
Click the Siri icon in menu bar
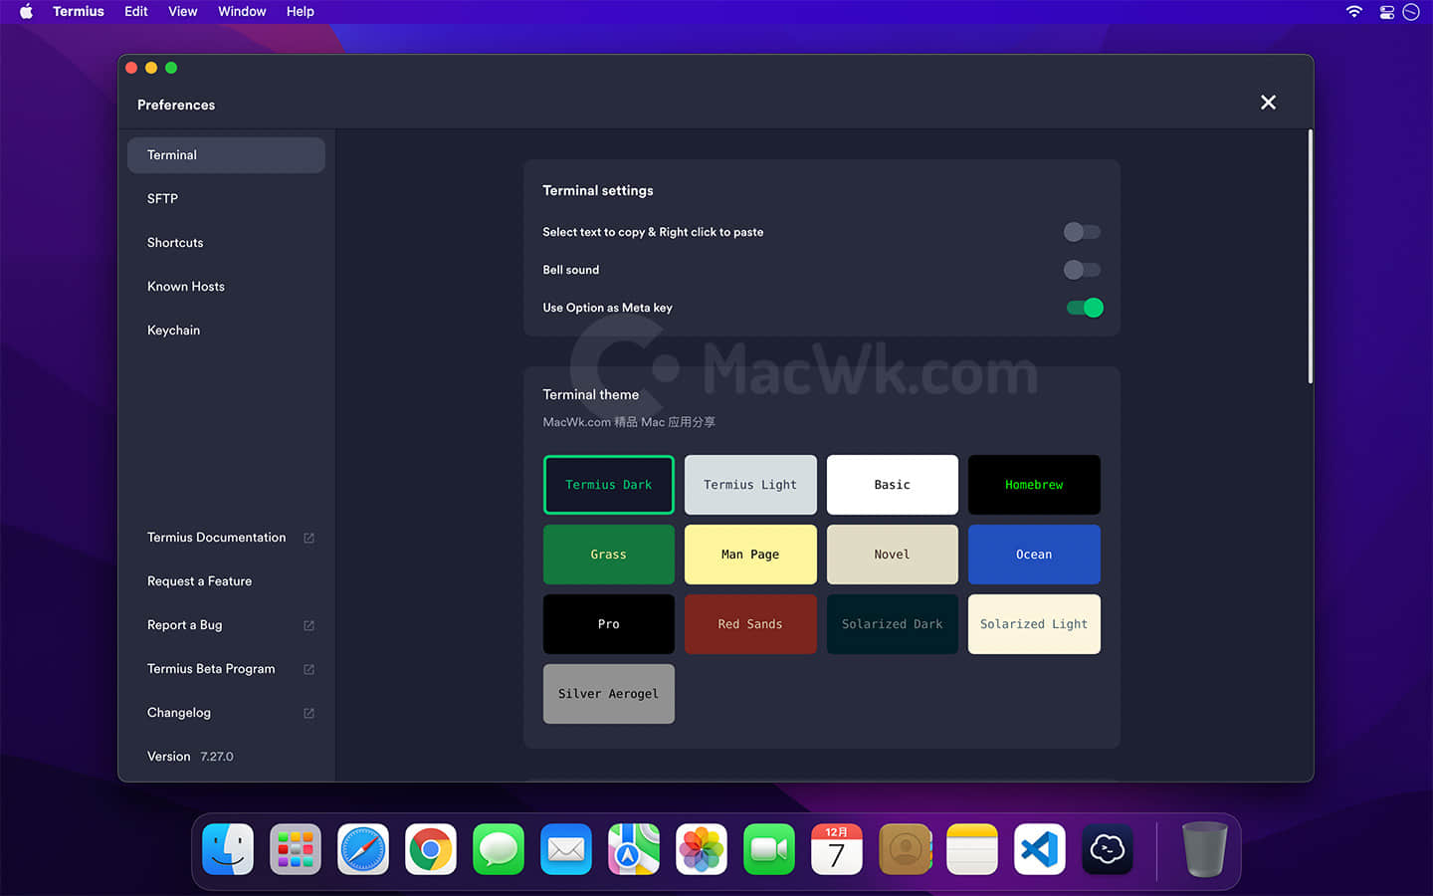(x=1411, y=12)
